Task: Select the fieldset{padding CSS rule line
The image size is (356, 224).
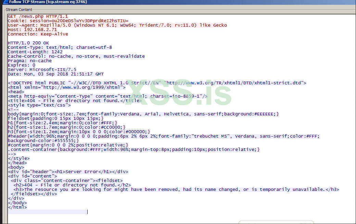Action: 55,118
